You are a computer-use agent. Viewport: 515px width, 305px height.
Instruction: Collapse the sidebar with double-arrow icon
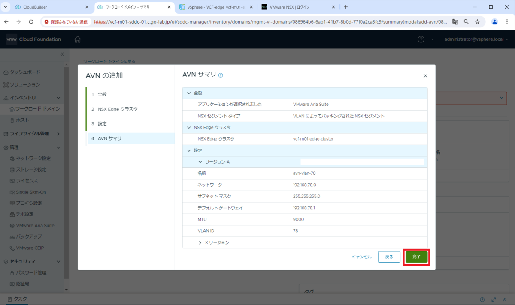coord(61,54)
